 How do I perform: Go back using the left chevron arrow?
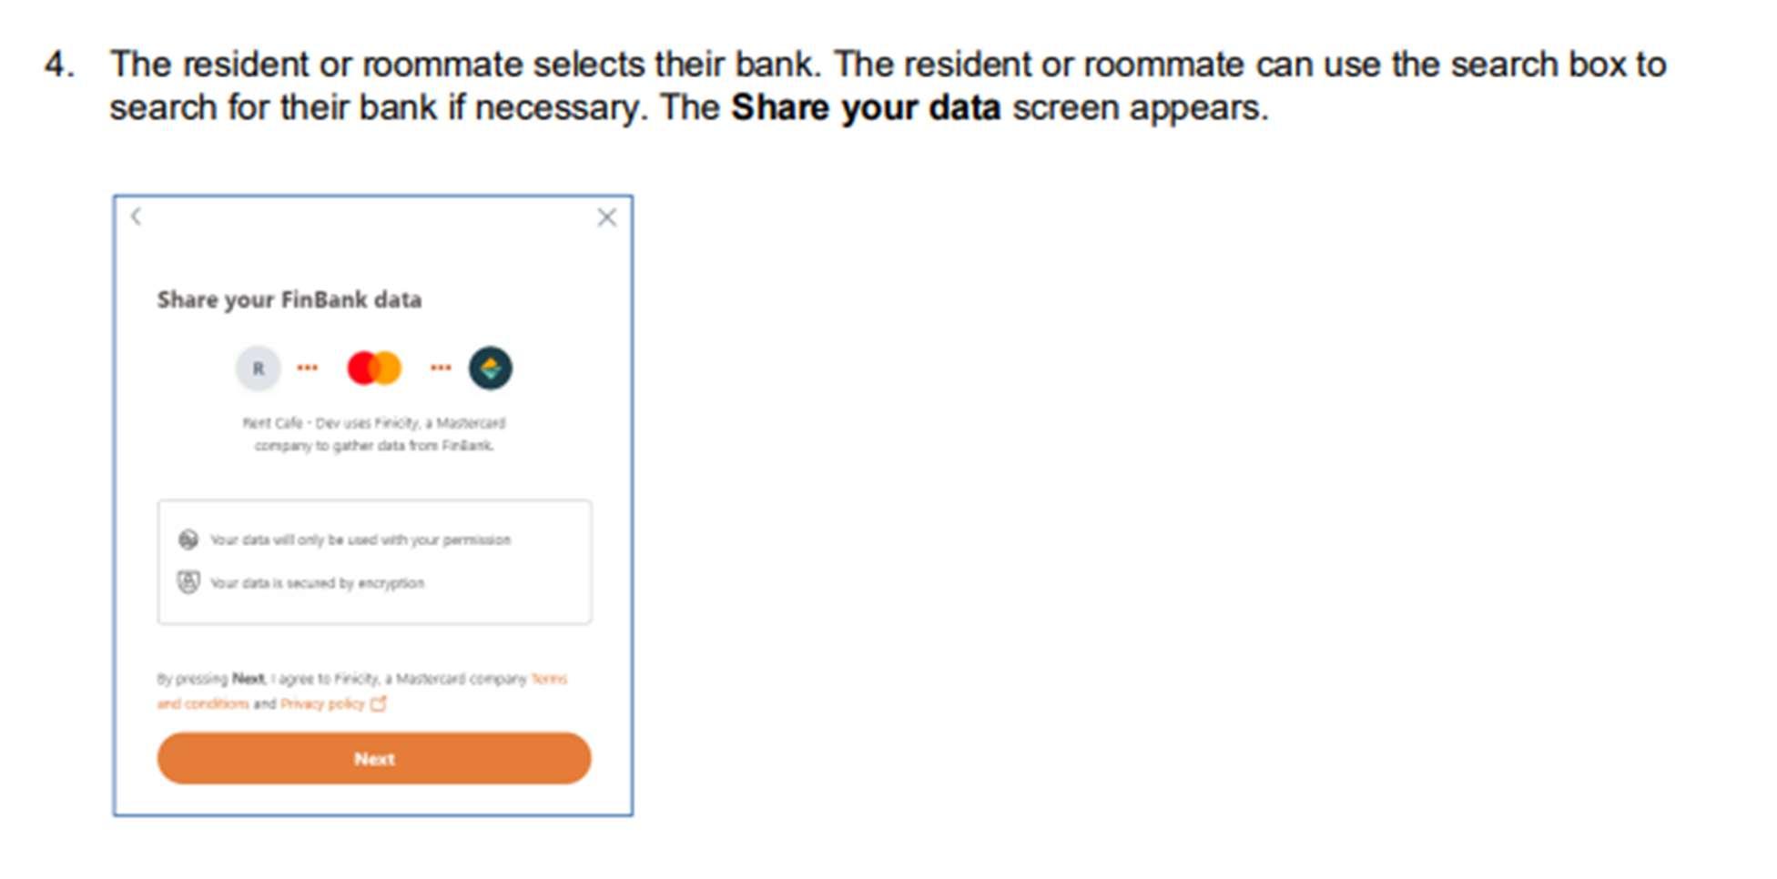pyautogui.click(x=137, y=217)
